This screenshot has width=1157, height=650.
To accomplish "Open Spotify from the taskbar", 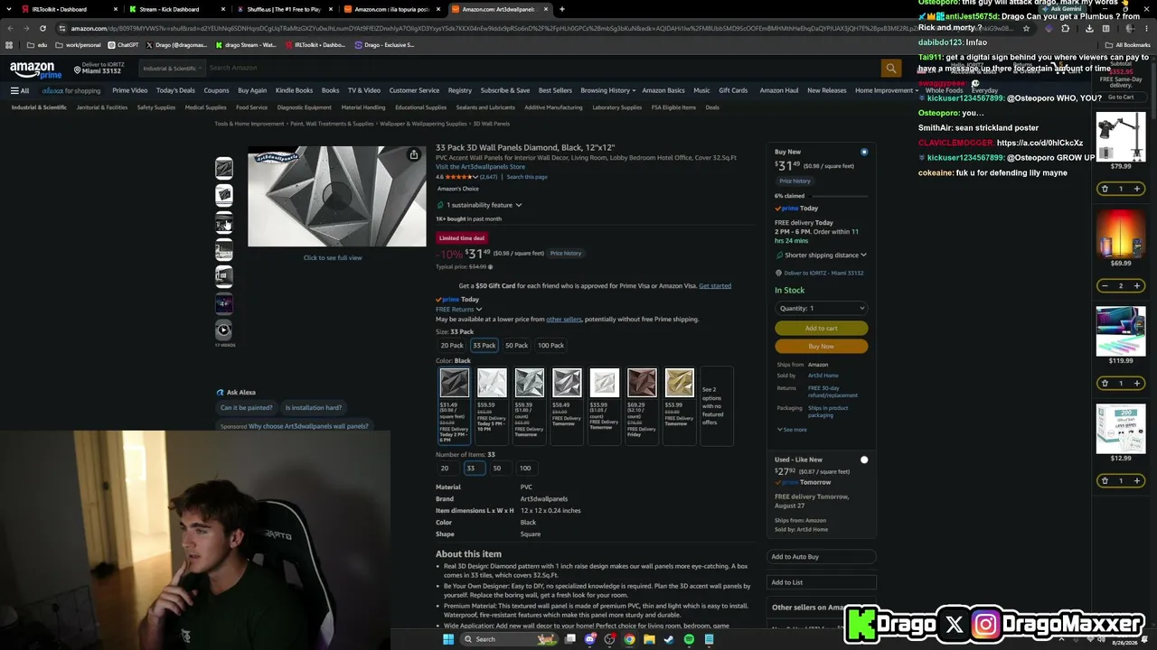I will (x=689, y=639).
